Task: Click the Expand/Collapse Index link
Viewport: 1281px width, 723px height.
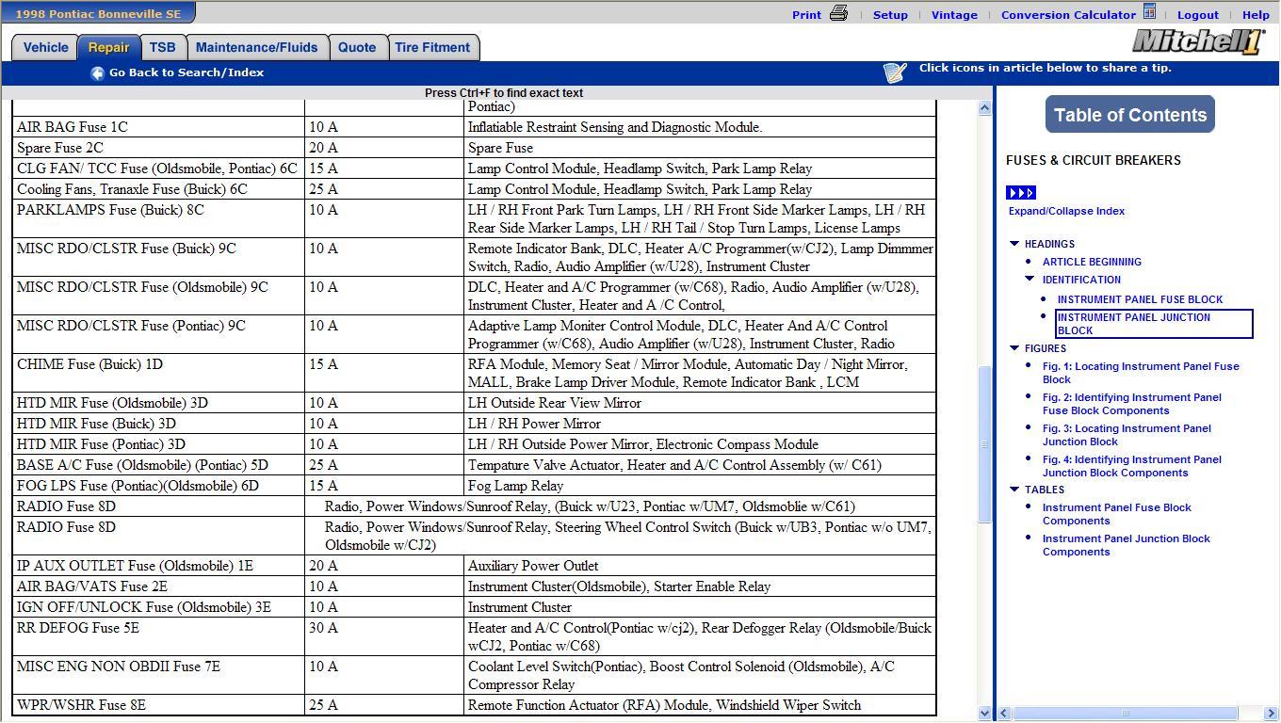Action: click(x=1066, y=211)
